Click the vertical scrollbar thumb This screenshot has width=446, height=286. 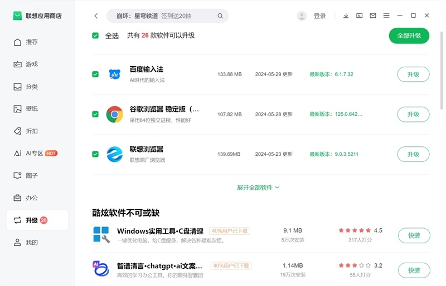click(442, 71)
